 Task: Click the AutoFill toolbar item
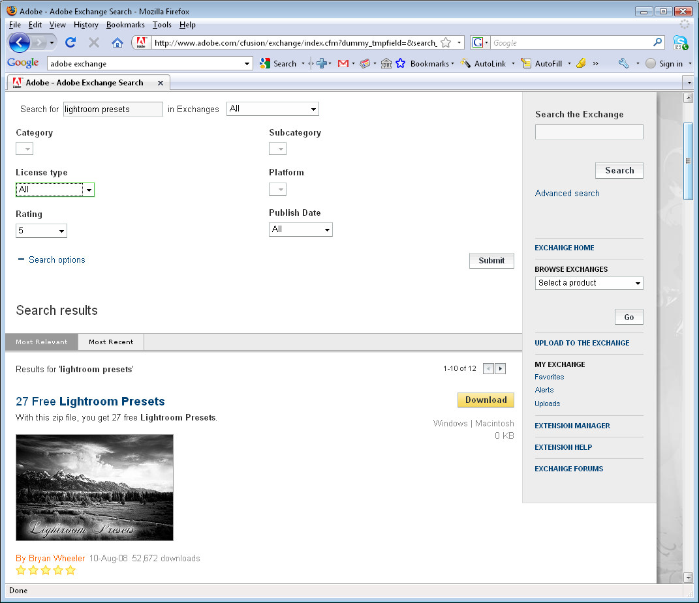[x=542, y=64]
